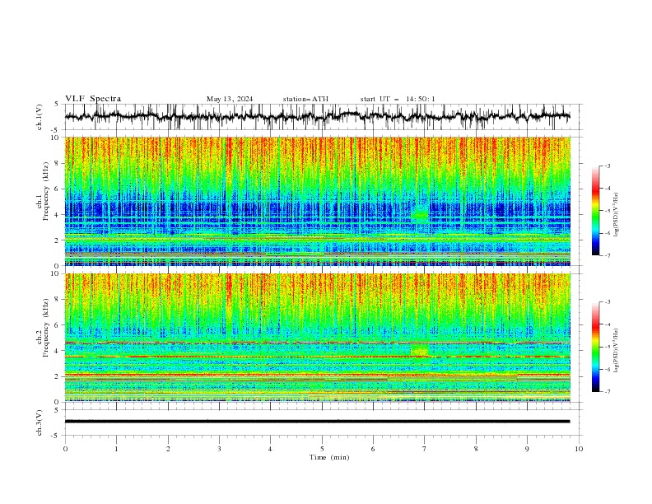Click the 'station=ATH' label
Screen dimensions: 652x504
(x=305, y=99)
